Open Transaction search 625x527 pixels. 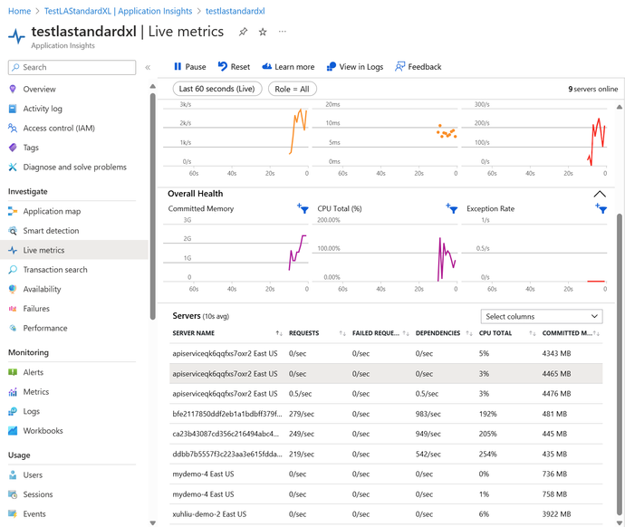pos(73,270)
